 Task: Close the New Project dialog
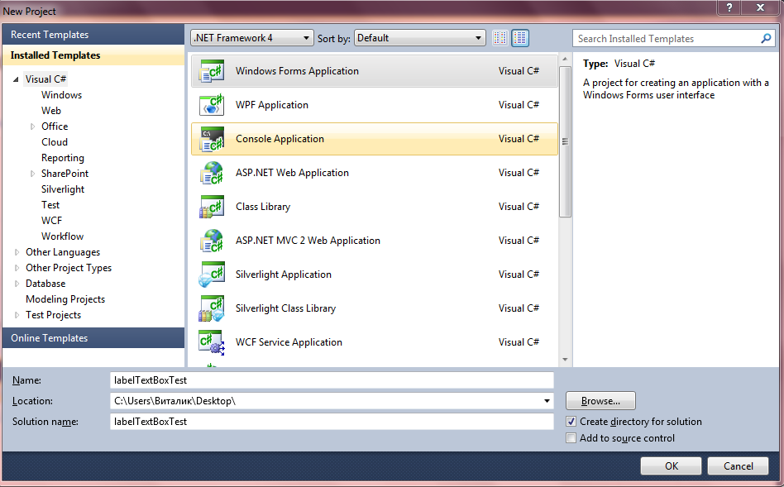coord(760,7)
